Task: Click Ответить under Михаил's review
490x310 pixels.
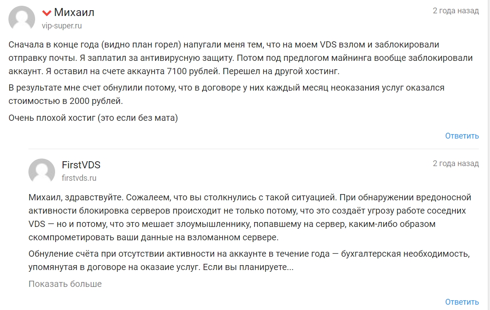Action: (462, 136)
